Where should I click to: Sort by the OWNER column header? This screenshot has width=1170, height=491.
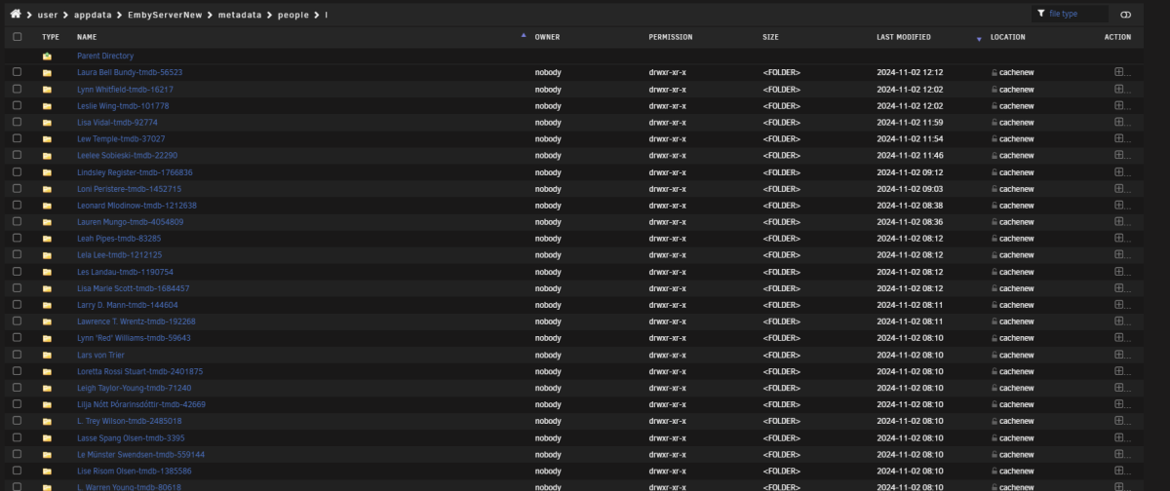(x=547, y=37)
